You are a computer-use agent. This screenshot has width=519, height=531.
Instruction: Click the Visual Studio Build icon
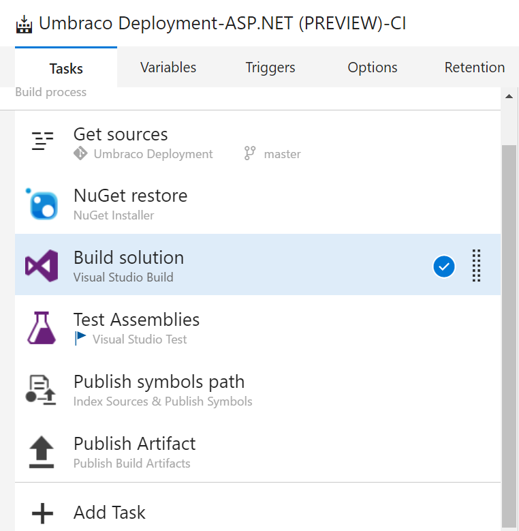pos(42,265)
